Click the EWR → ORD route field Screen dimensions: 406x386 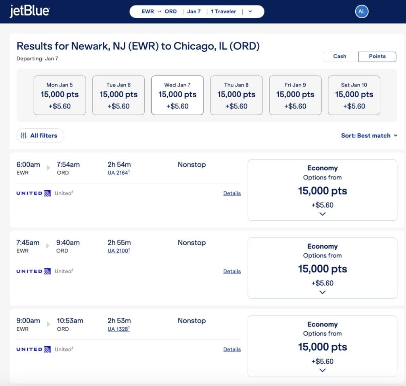click(x=159, y=12)
